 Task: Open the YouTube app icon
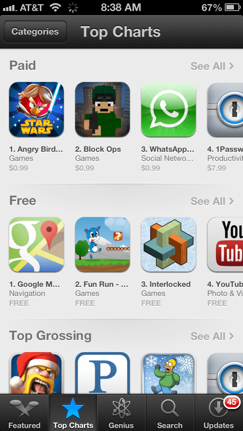pos(225,244)
